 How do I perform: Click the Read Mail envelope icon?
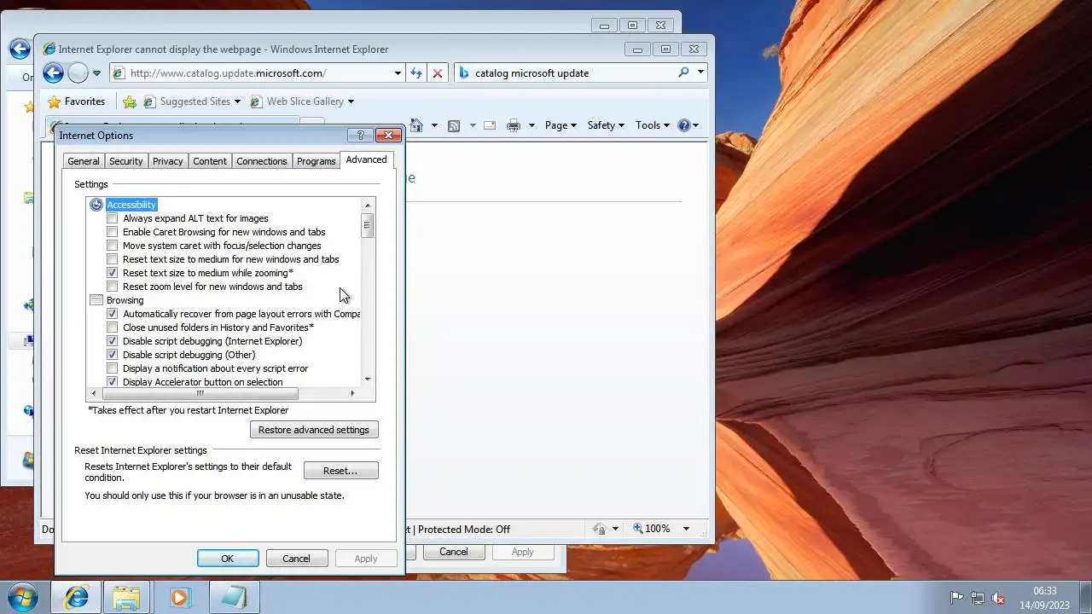point(490,125)
